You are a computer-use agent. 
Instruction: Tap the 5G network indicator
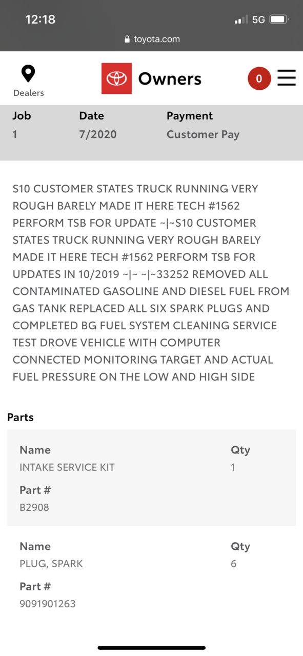pos(258,19)
